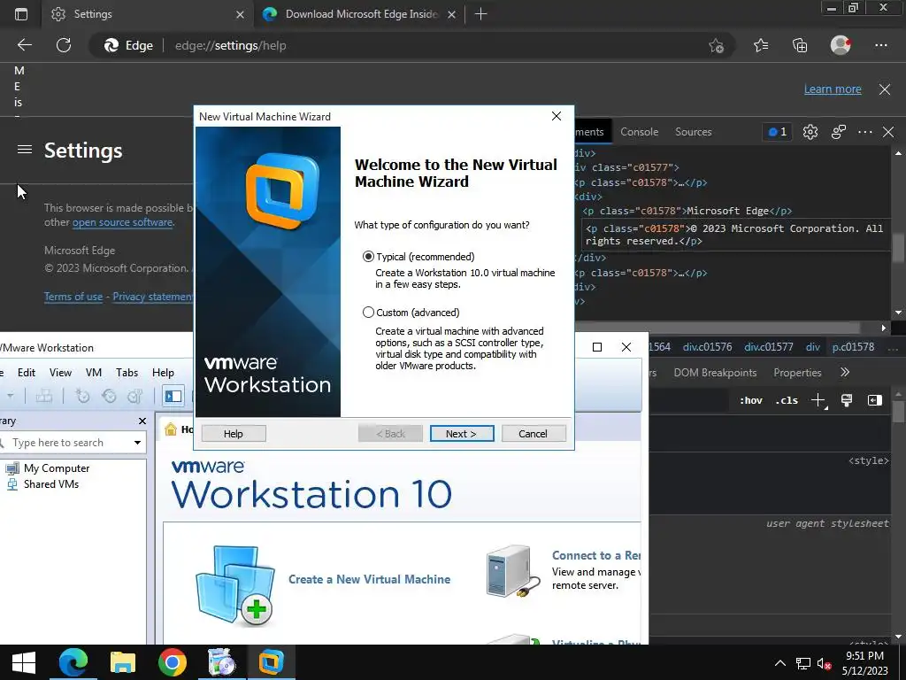Click the p.c01578 breadcrumb
The image size is (906, 680).
(x=854, y=347)
